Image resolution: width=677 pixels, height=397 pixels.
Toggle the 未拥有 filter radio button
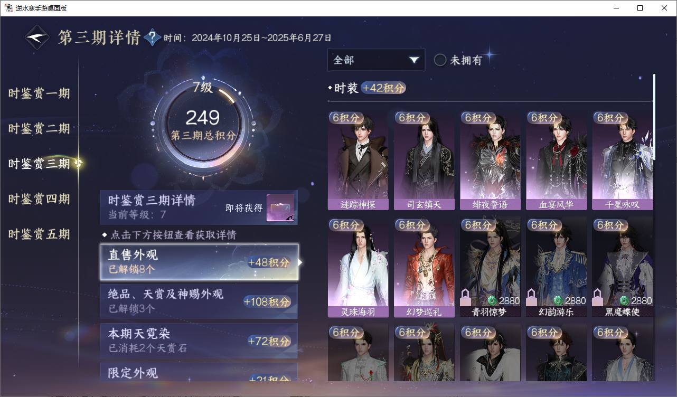coord(440,60)
